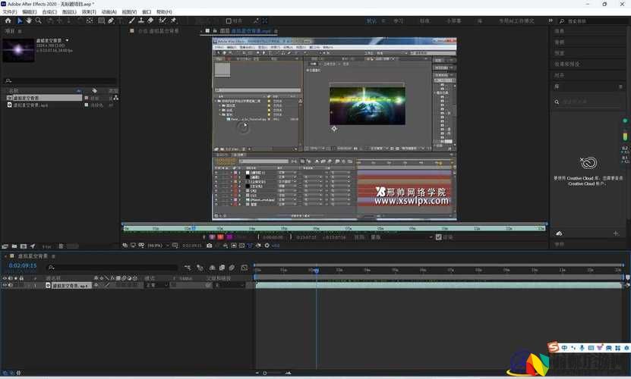Click the composition mini-flowchart icon in timeline
The image size is (631, 379).
click(188, 268)
